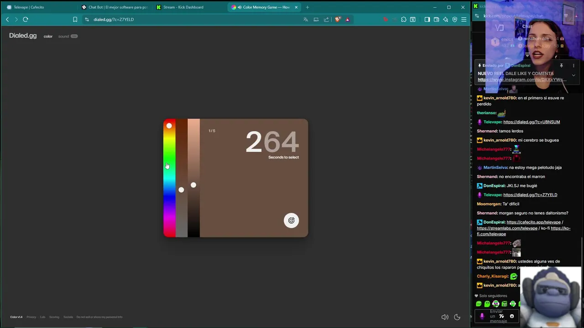Click the sound volume icon in page footer

pyautogui.click(x=445, y=317)
